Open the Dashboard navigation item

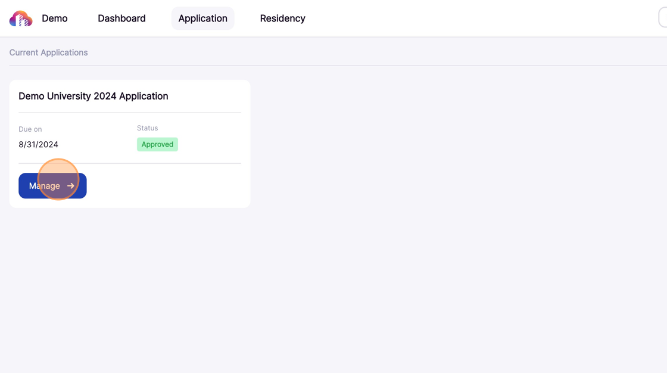tap(121, 18)
